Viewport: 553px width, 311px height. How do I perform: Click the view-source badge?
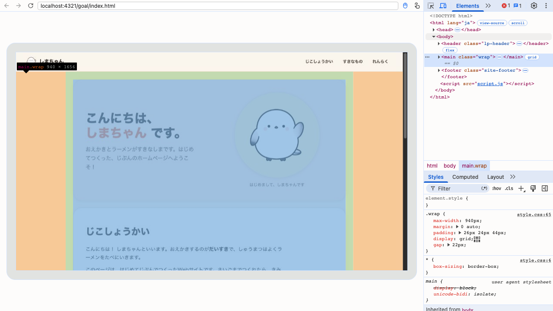[x=492, y=23]
